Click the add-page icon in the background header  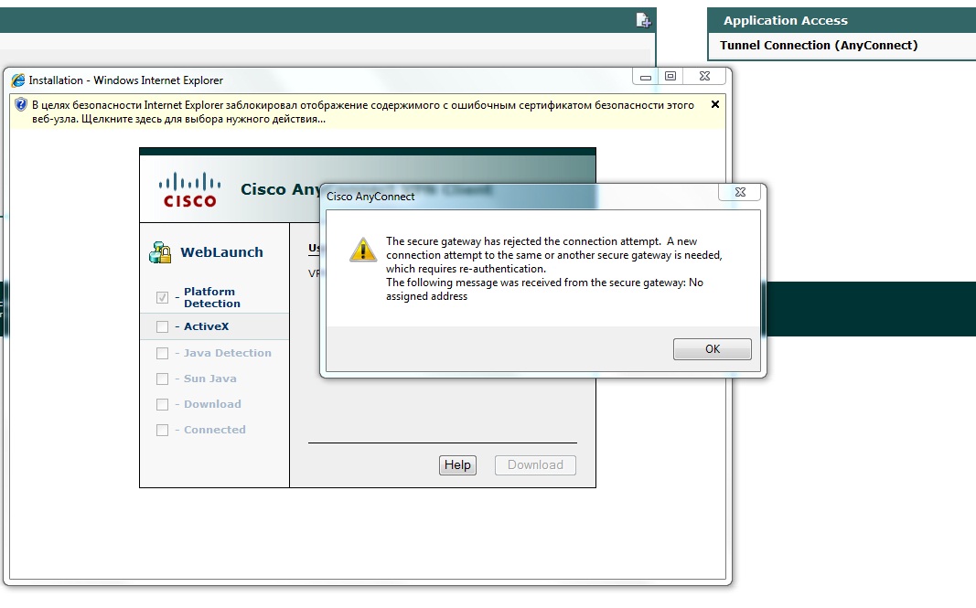tap(643, 20)
